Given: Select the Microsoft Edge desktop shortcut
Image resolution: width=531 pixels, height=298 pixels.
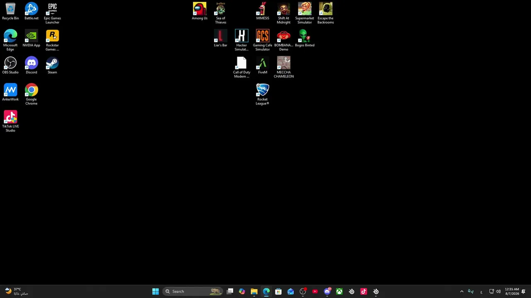Looking at the screenshot, I should 10,41.
